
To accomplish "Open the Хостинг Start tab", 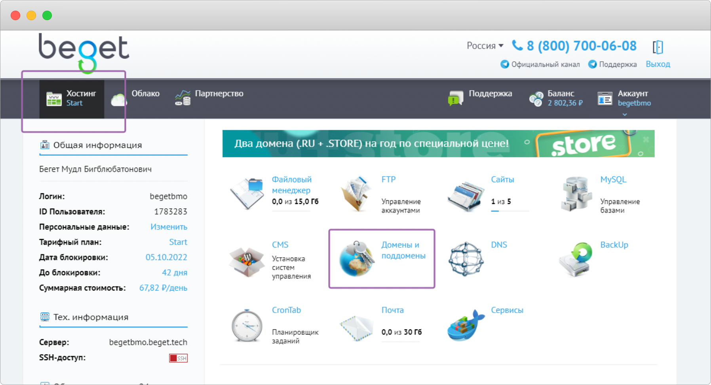I will tap(72, 98).
